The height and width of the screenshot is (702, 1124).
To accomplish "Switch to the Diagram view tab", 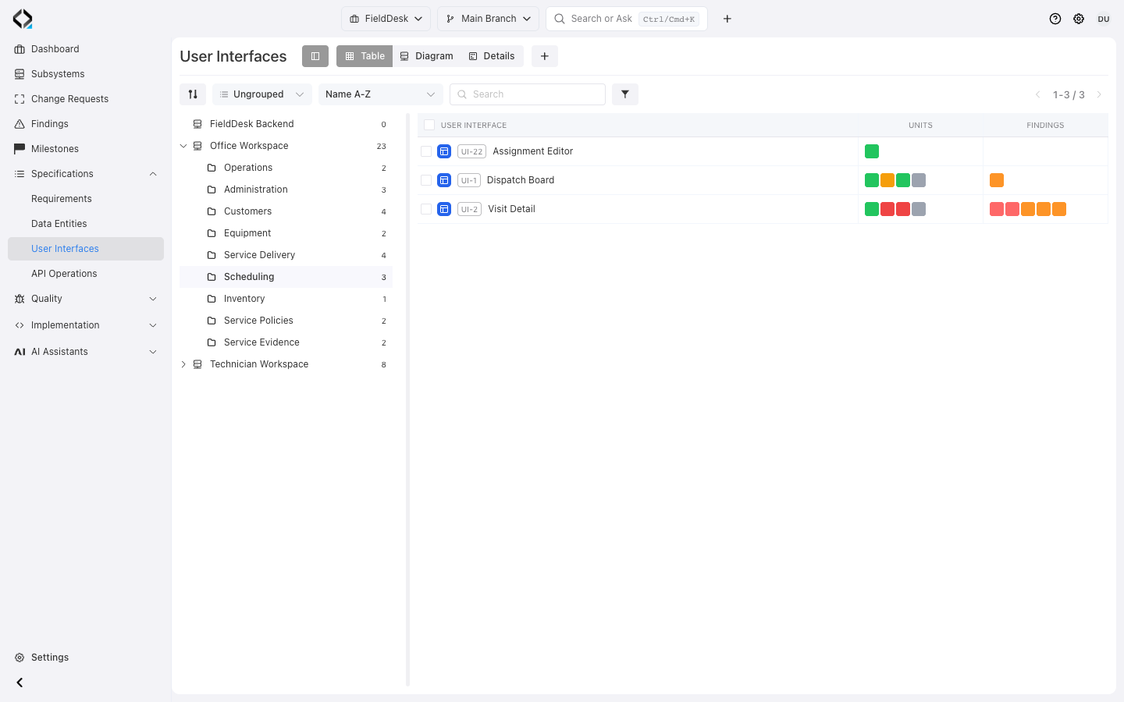I will click(x=426, y=56).
